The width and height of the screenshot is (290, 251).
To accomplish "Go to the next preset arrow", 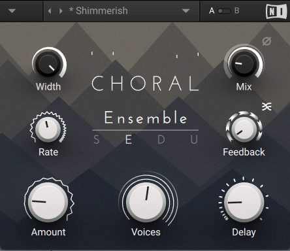I will [x=61, y=10].
